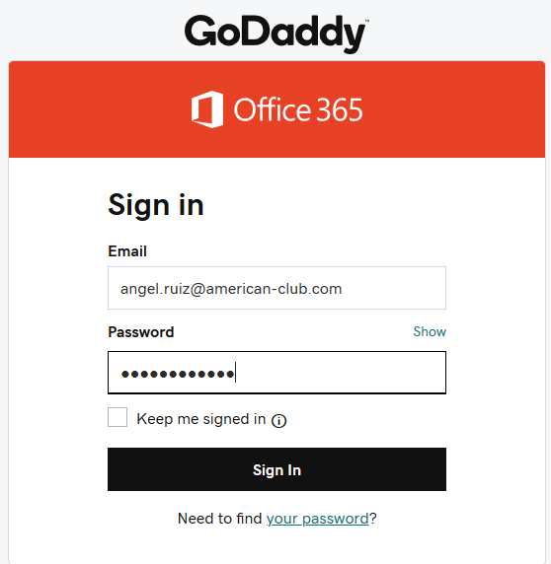Image resolution: width=551 pixels, height=564 pixels.
Task: Click the Email field label
Action: pos(127,251)
